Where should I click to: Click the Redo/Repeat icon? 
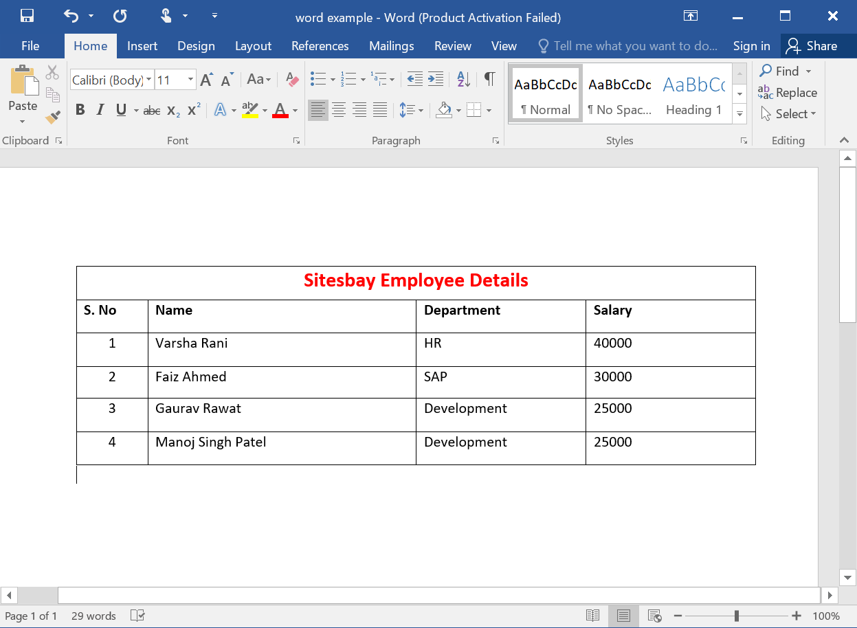click(x=120, y=16)
